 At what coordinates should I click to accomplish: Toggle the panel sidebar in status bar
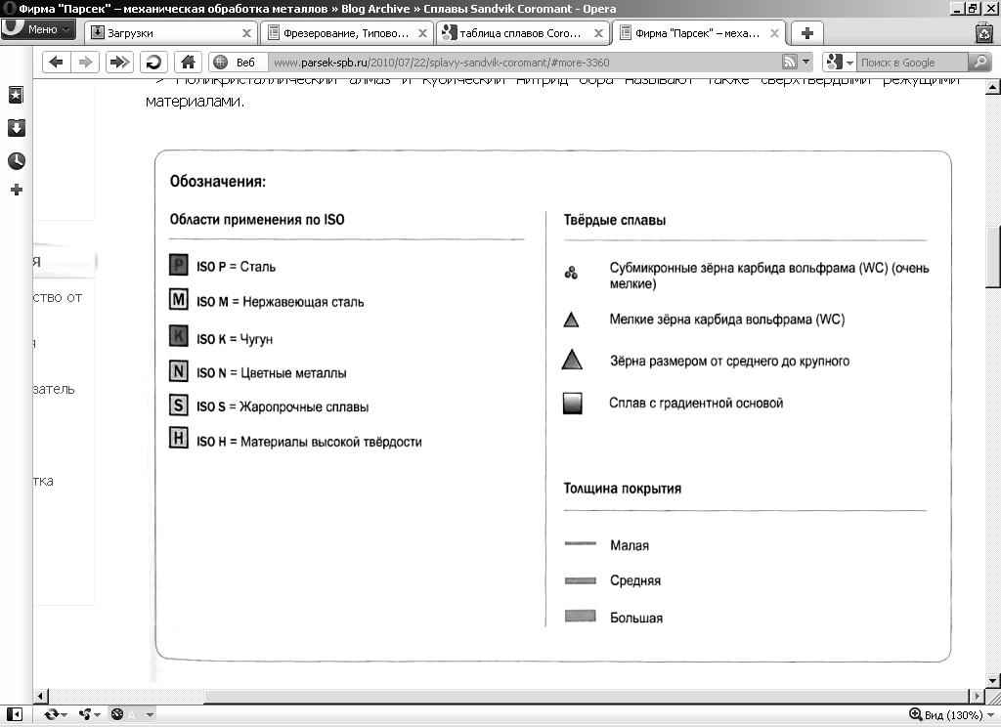[14, 714]
